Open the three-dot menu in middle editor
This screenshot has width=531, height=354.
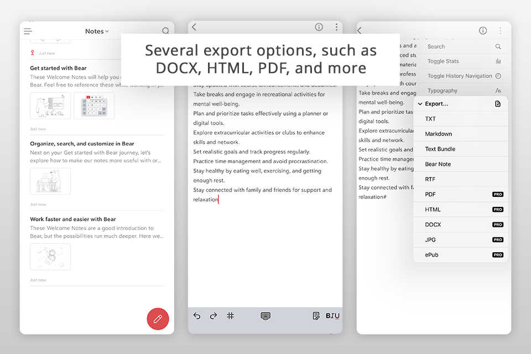click(336, 27)
